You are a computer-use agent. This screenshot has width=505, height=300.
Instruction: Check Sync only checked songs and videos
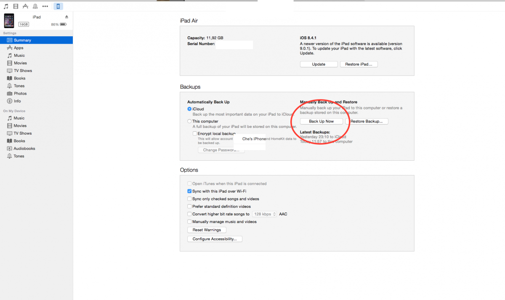[189, 199]
